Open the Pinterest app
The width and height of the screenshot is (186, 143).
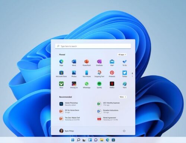[x=112, y=74]
